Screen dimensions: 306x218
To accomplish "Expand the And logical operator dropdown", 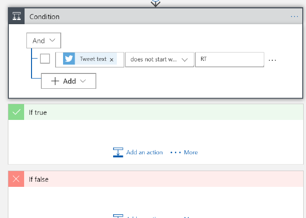I will coord(44,40).
